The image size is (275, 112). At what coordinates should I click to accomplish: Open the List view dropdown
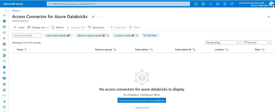click(257, 43)
